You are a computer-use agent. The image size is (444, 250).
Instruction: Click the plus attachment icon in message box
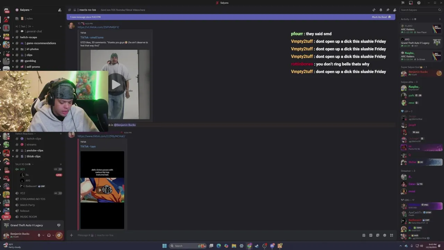[x=71, y=235]
